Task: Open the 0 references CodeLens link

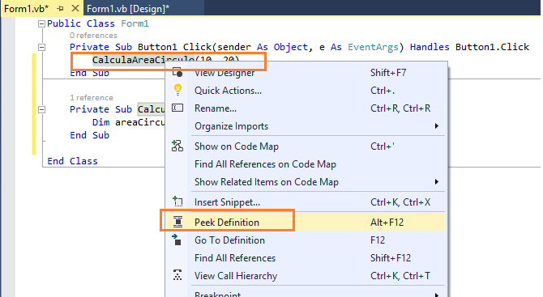Action: point(93,36)
